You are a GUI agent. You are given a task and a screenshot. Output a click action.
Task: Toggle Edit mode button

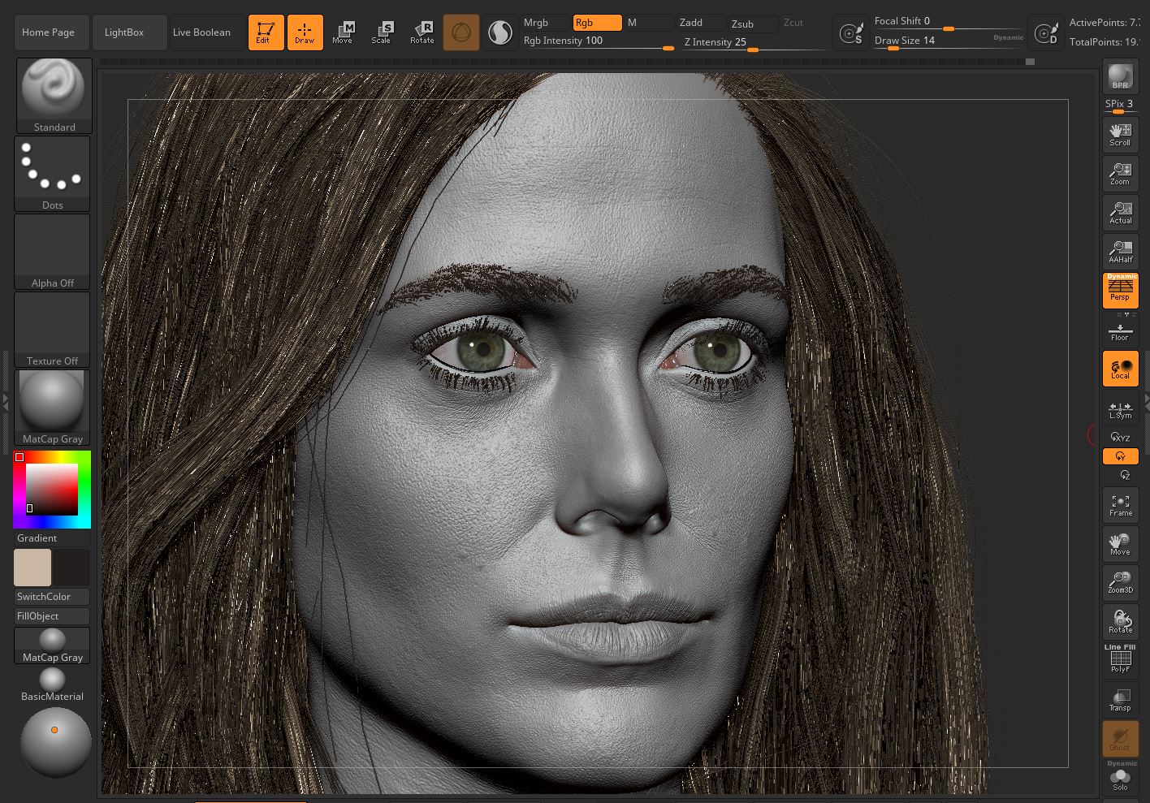click(266, 32)
